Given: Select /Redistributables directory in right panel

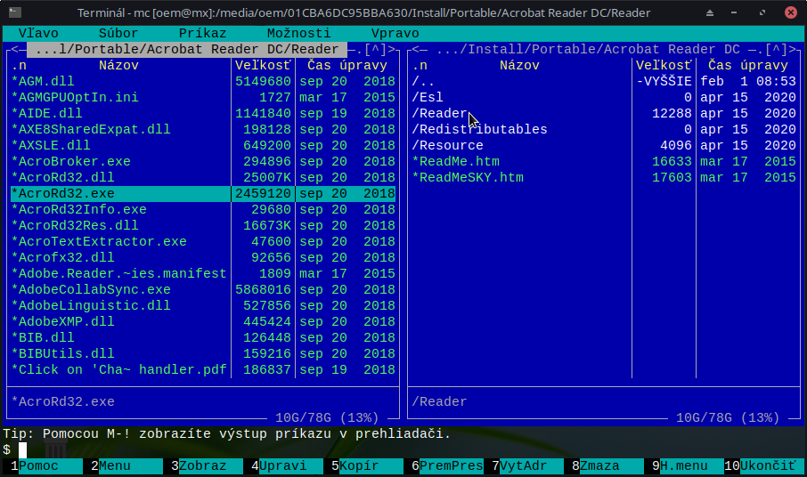Looking at the screenshot, I should click(604, 129).
